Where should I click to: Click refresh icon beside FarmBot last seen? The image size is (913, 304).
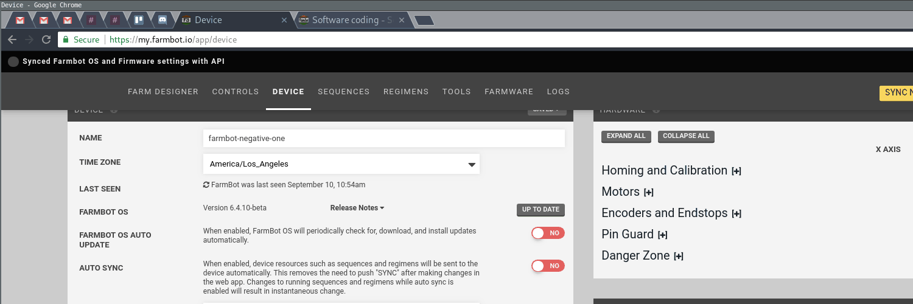pyautogui.click(x=206, y=185)
